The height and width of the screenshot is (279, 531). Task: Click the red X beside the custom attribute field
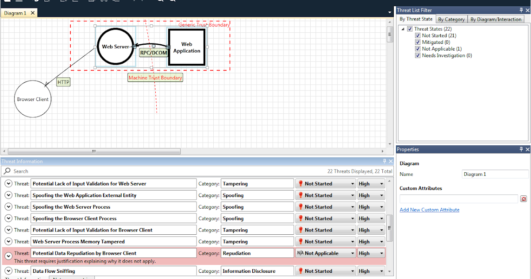click(524, 198)
